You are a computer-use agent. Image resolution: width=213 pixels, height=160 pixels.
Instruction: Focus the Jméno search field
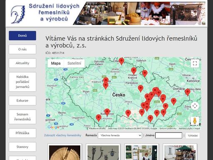[168, 135]
